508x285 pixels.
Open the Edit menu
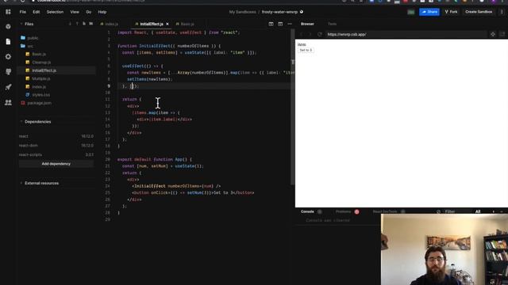click(x=36, y=12)
